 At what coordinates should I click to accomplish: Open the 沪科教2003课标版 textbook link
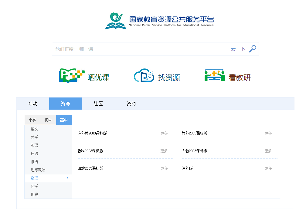(x=92, y=133)
